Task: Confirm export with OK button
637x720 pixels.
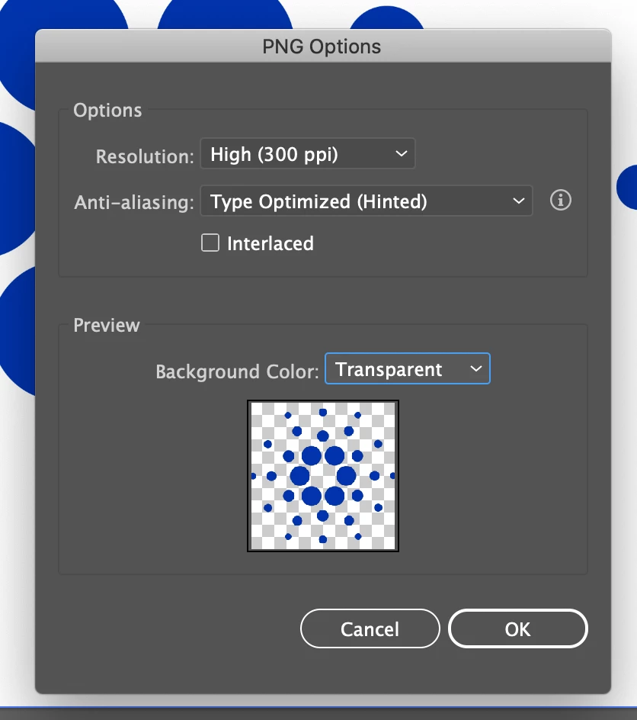Action: pos(518,628)
